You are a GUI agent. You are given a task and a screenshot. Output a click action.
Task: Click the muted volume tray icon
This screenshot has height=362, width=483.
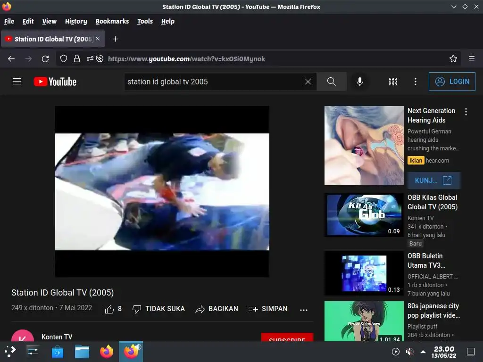[x=409, y=352]
